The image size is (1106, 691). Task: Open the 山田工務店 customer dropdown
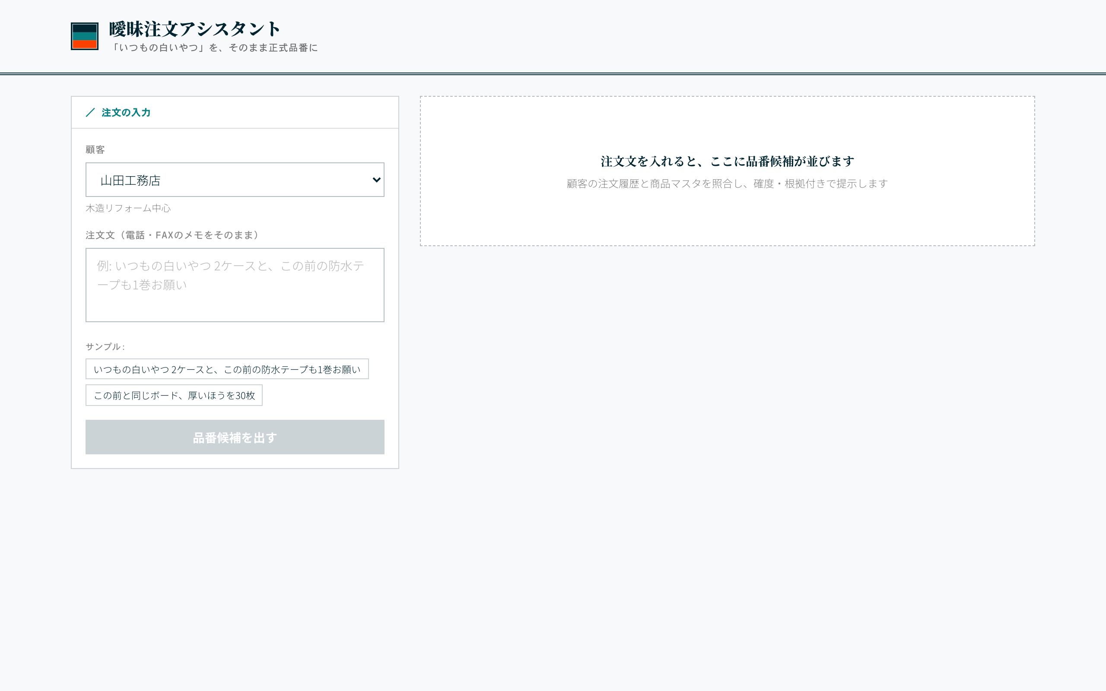(235, 180)
